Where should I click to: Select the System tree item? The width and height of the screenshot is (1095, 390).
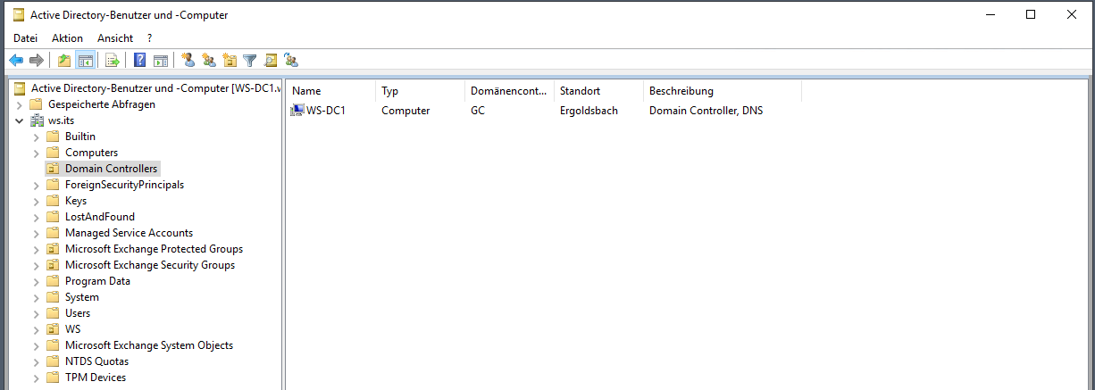[82, 297]
